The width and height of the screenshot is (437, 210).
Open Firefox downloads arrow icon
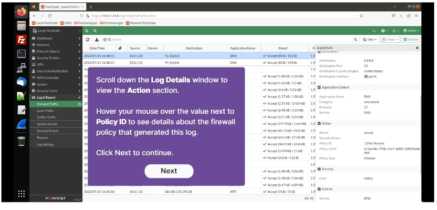(401, 16)
